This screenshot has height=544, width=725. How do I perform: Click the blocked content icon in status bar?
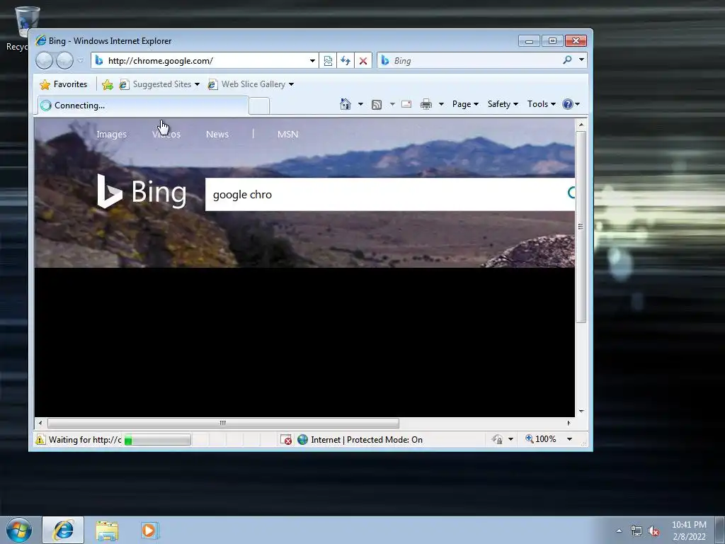[286, 439]
